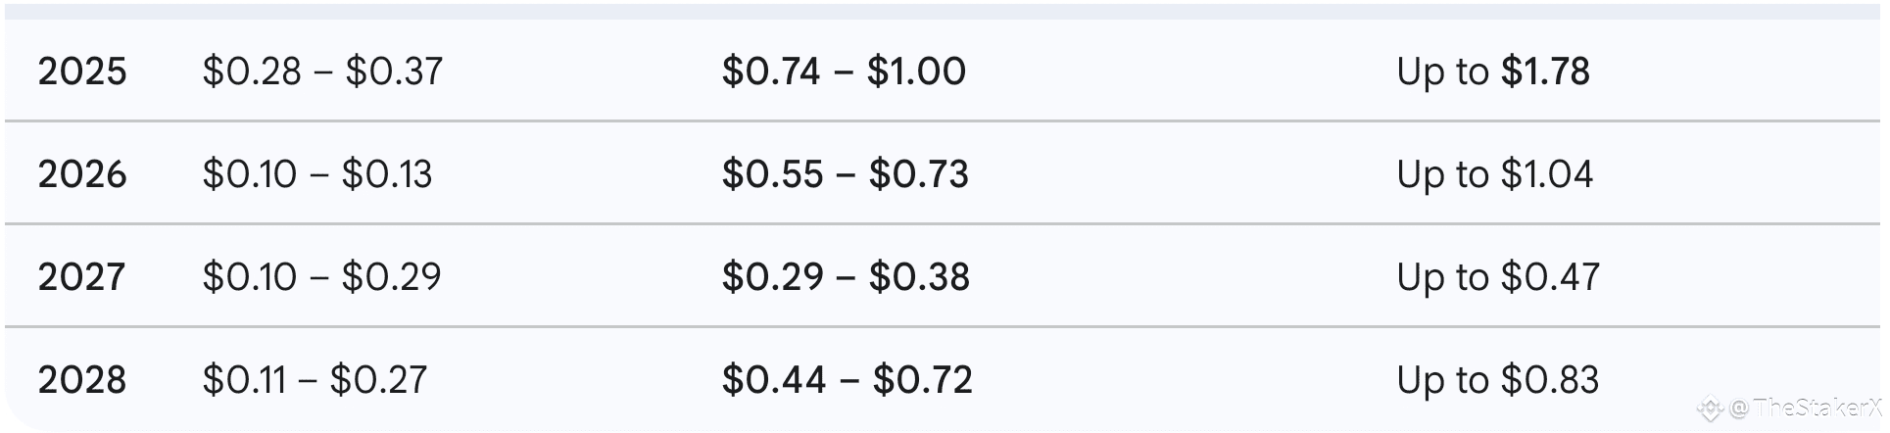Click the $0.28 – $0.37 price range
This screenshot has width=1890, height=433.
[x=322, y=72]
